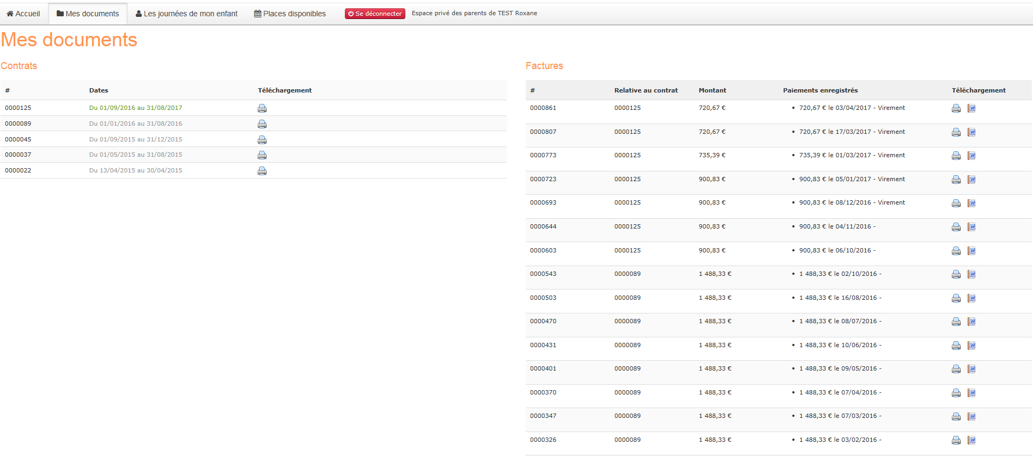This screenshot has height=456, width=1033.
Task: Go to the Accueil tab
Action: (23, 14)
